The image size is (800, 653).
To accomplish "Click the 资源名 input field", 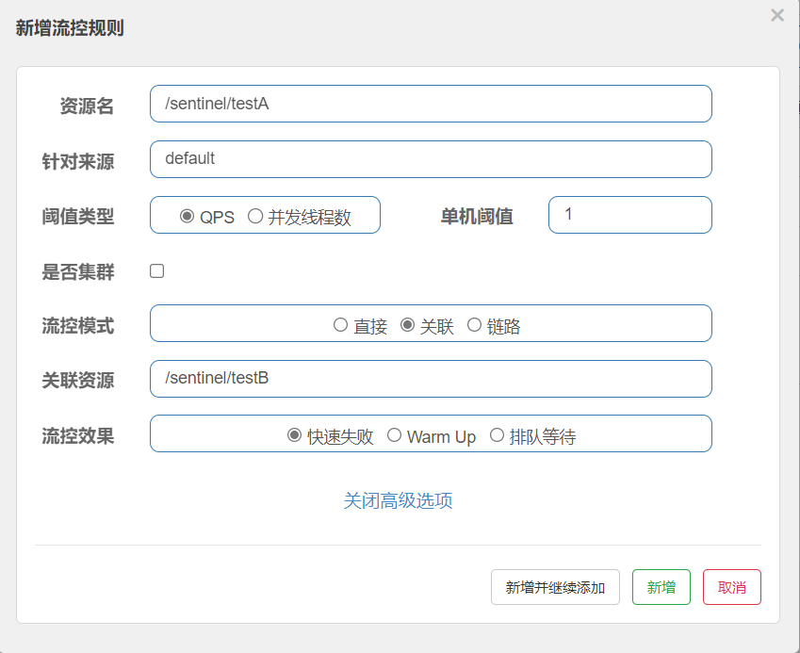I will tap(431, 104).
